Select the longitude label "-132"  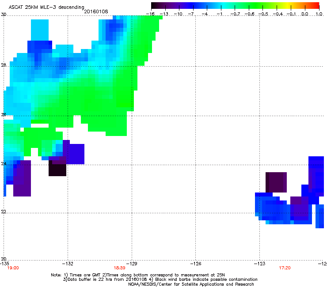68,264
